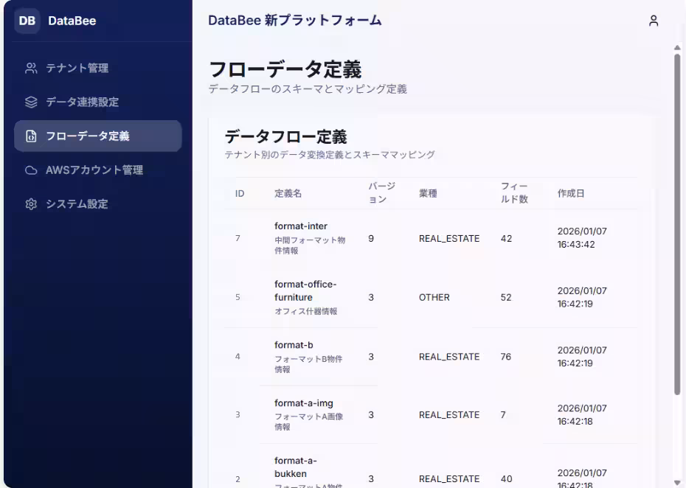Click the 業種 column header
Image resolution: width=686 pixels, height=488 pixels.
(428, 194)
